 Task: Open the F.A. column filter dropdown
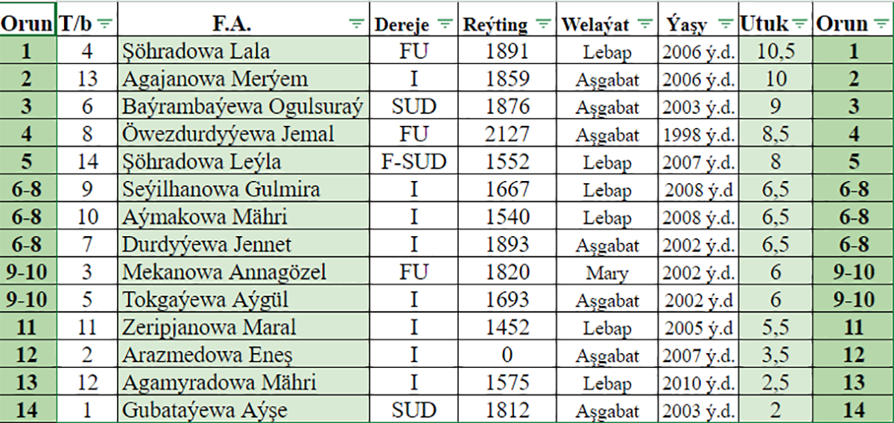(x=358, y=25)
